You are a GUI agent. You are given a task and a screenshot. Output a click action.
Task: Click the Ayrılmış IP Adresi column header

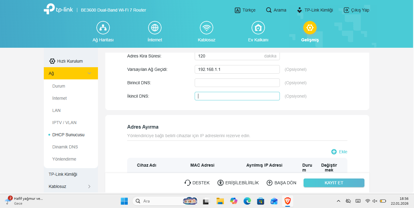[x=264, y=165]
